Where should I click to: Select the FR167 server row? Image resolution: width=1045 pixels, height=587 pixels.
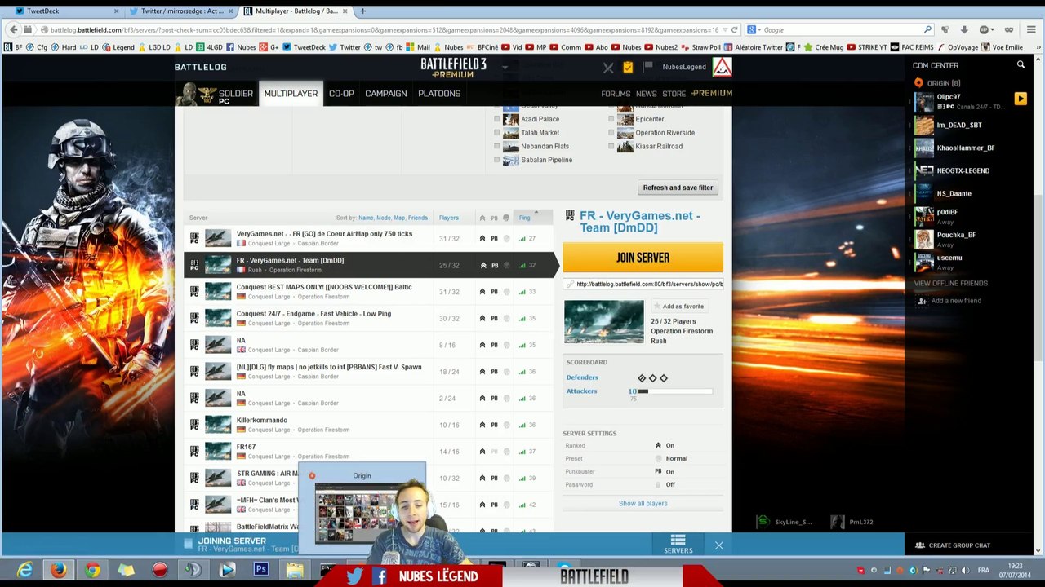click(370, 451)
